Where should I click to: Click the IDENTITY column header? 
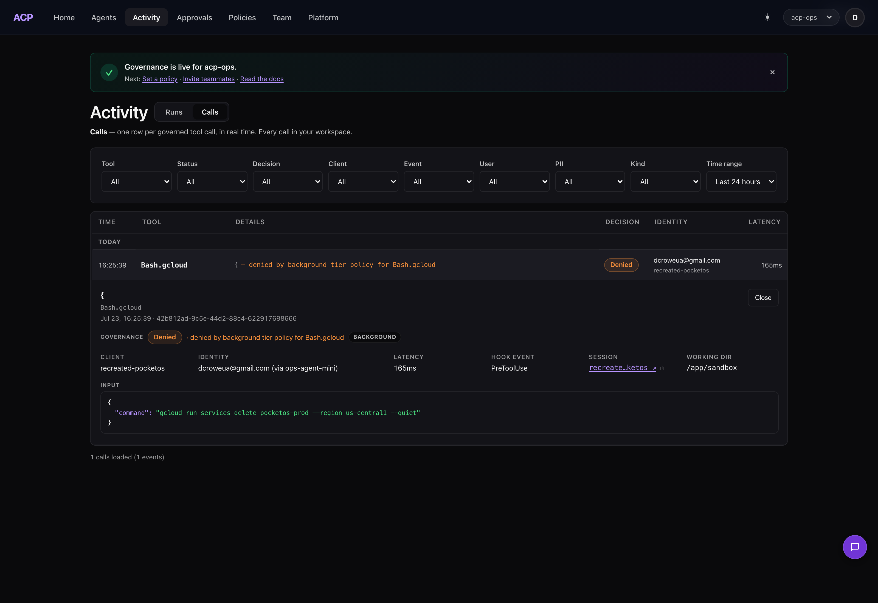pos(671,222)
